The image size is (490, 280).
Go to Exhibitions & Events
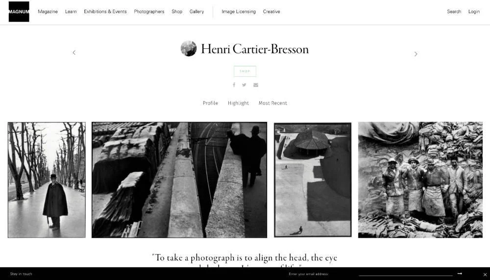105,12
